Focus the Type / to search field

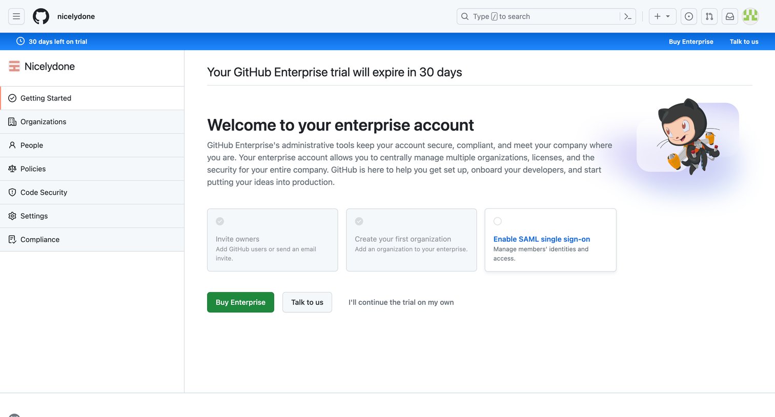click(x=546, y=16)
